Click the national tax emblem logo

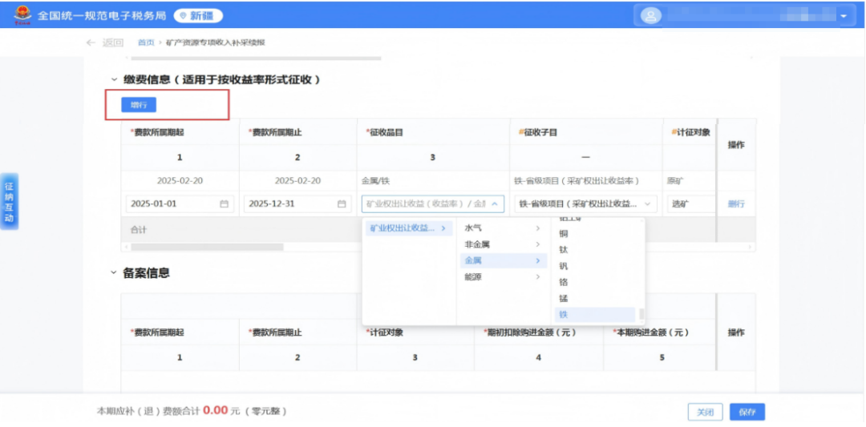[23, 15]
